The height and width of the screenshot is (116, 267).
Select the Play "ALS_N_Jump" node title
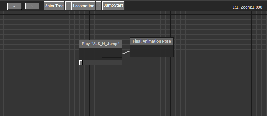[100, 44]
